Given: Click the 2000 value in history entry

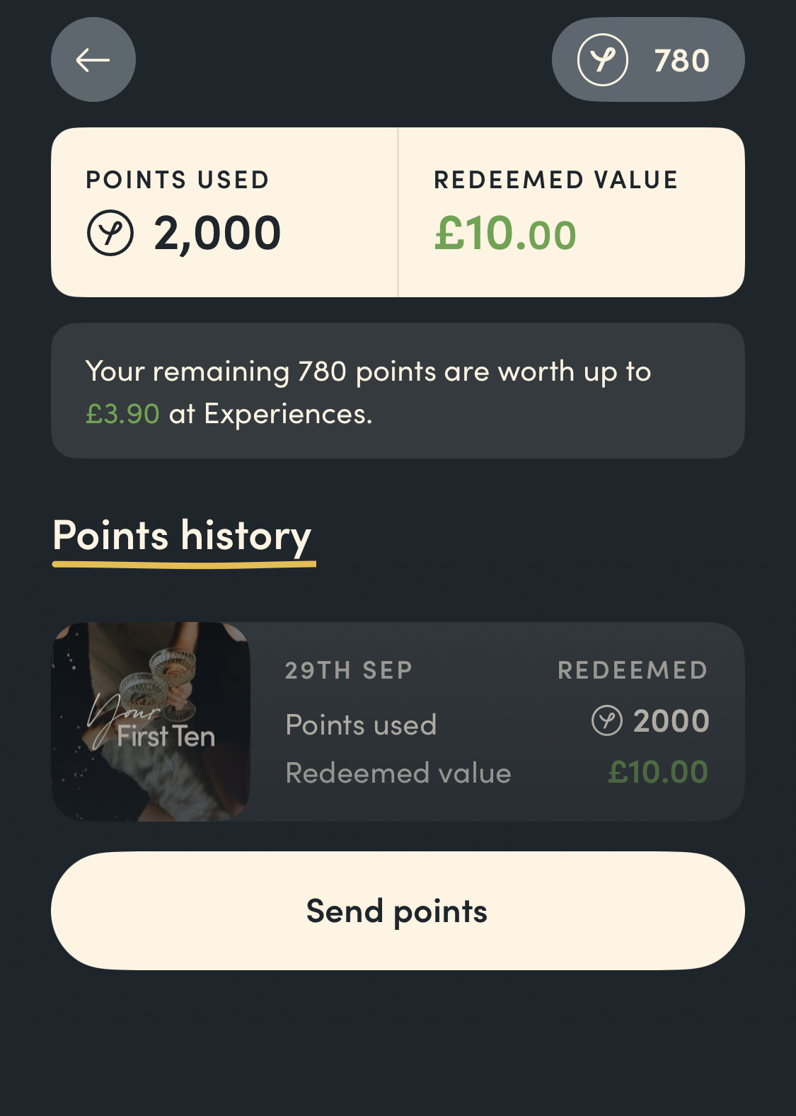Looking at the screenshot, I should (671, 721).
